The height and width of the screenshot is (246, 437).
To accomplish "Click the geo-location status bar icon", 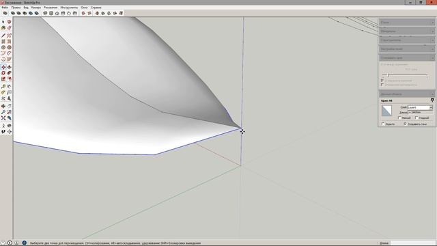I will (3, 243).
